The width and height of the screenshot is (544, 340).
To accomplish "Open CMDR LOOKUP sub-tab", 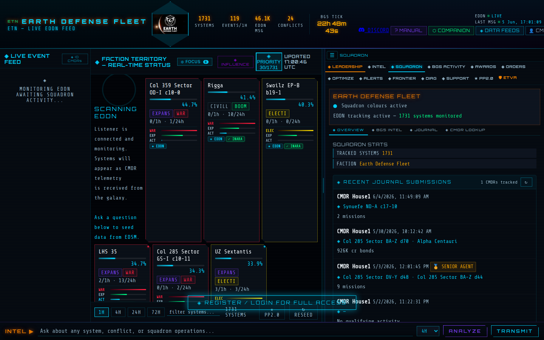I will pyautogui.click(x=465, y=130).
